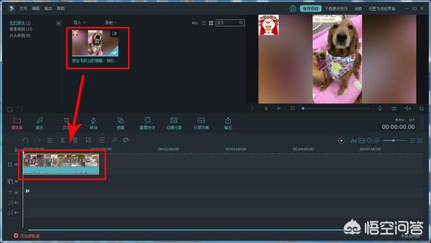
Task: Select the video clip on the timeline
Action: [61, 164]
